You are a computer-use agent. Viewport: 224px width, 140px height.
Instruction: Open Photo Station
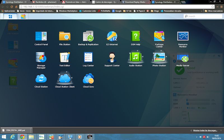pos(159,57)
